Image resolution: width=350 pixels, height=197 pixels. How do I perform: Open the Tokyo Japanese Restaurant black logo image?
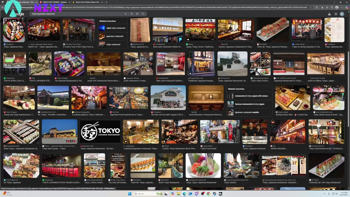100,131
